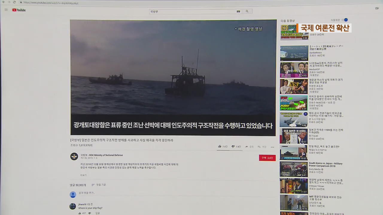
Task: Open the 최양락 남희석 레전드 video title
Action: pos(326,182)
